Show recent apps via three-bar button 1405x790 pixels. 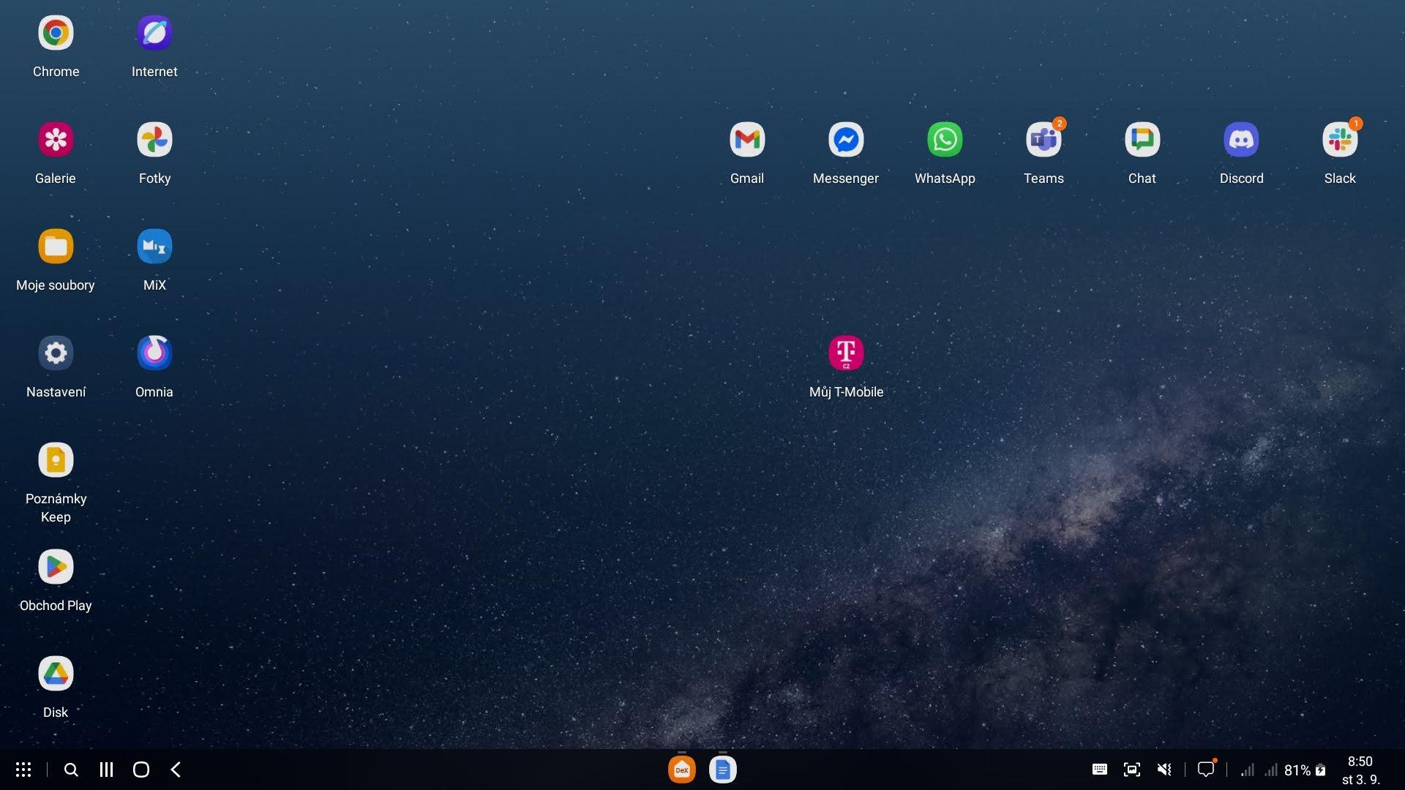click(106, 770)
